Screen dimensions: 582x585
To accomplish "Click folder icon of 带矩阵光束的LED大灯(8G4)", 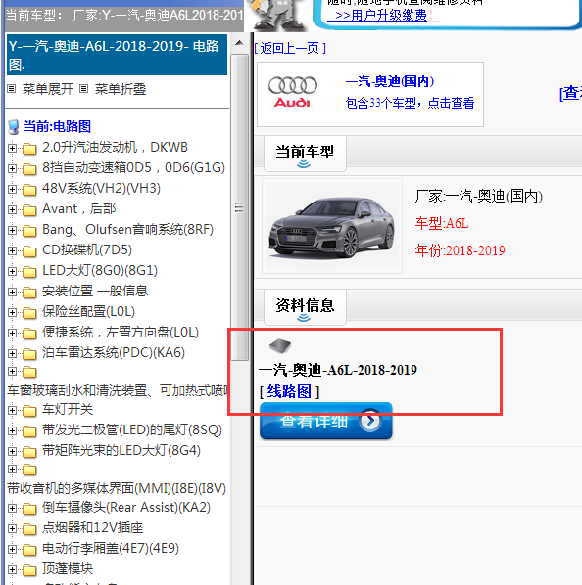I will coord(29,452).
